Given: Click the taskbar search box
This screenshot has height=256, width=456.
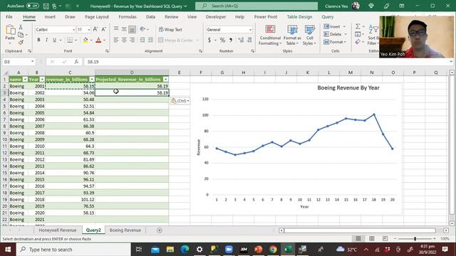Looking at the screenshot, I should 73,250.
